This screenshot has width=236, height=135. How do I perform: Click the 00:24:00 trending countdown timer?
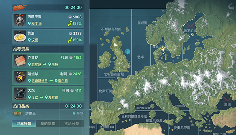pos(73,8)
